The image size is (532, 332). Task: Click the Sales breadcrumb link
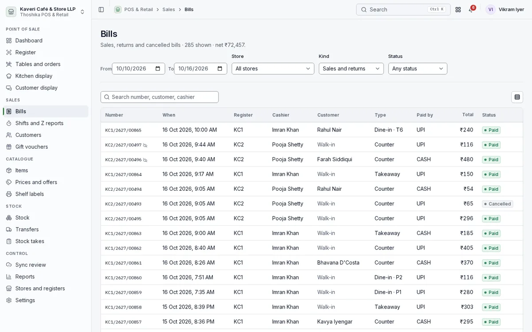[168, 9]
